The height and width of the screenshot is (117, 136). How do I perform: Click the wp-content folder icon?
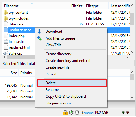pyautogui.click(x=6, y=12)
